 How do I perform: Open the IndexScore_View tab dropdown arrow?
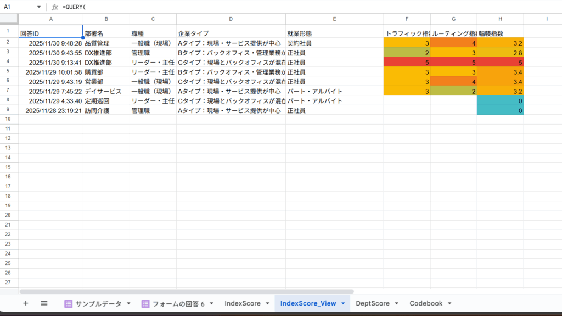[343, 303]
